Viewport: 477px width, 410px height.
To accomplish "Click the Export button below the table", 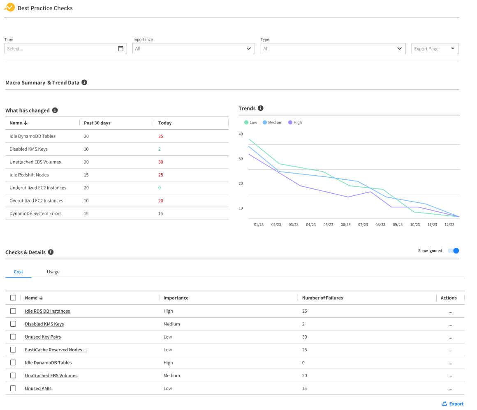I will pos(452,404).
